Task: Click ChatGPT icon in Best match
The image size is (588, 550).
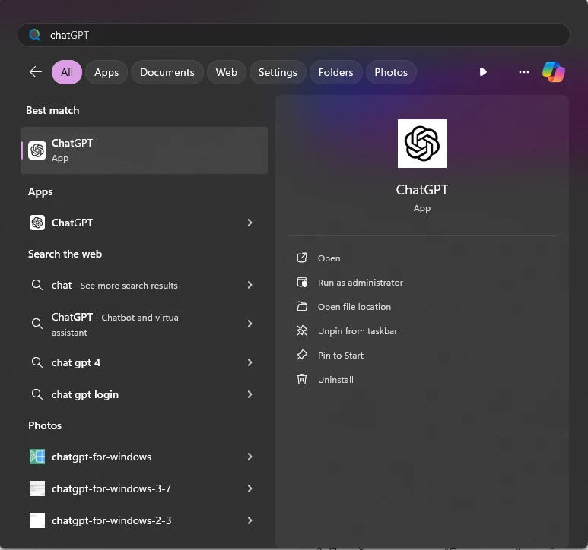Action: (37, 150)
